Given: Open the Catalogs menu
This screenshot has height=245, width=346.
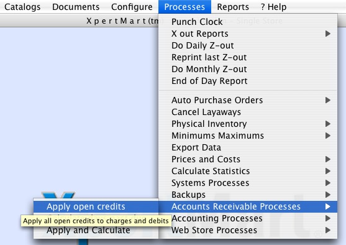Looking at the screenshot, I should (22, 7).
